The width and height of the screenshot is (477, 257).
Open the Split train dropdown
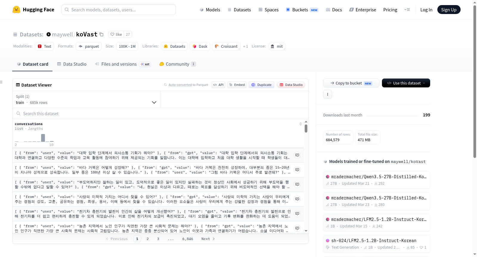pos(86,99)
